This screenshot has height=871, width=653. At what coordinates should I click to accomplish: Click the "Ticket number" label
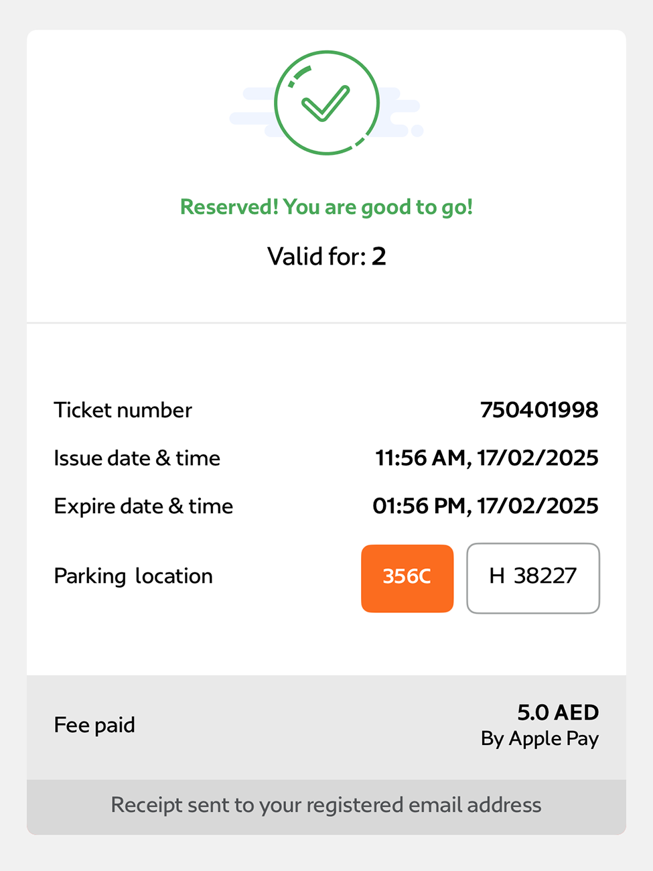point(123,410)
